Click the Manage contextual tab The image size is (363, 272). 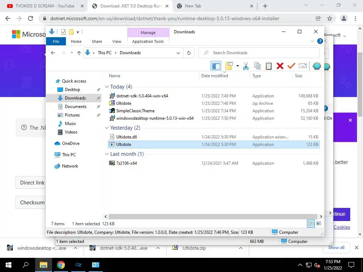pos(148,33)
